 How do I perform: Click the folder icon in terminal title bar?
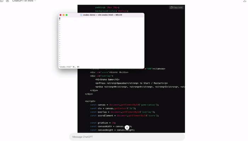click(x=81, y=15)
